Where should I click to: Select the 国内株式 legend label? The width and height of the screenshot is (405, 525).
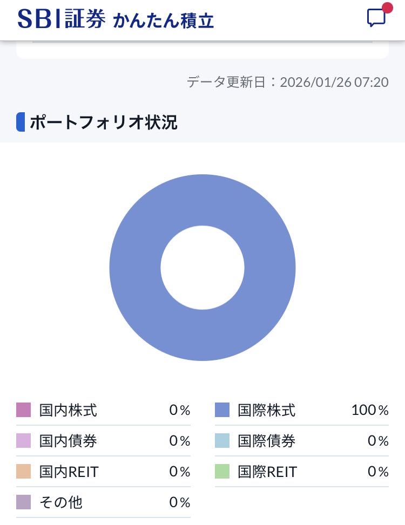(x=68, y=410)
